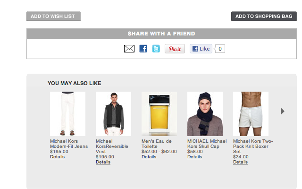The height and width of the screenshot is (189, 302).
Task: Share on Facebook icon
Action: pos(143,49)
